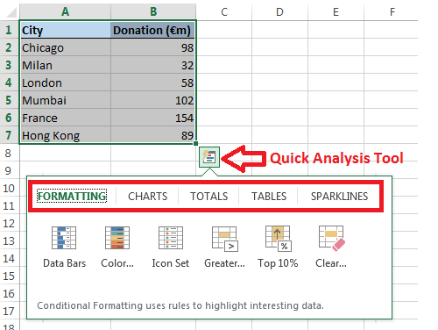Select row 1 header

click(9, 30)
